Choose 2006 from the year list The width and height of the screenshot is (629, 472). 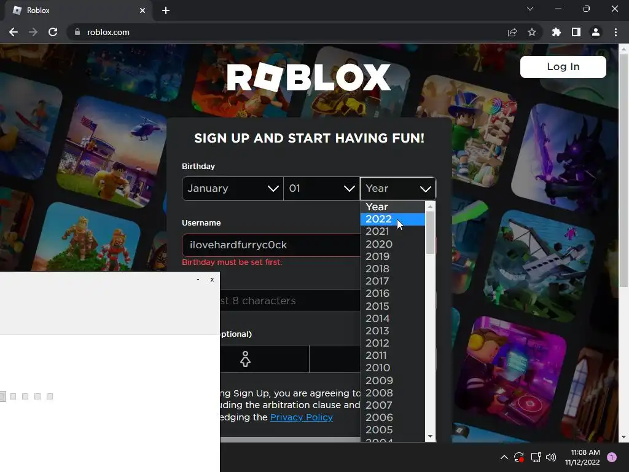[x=393, y=417]
